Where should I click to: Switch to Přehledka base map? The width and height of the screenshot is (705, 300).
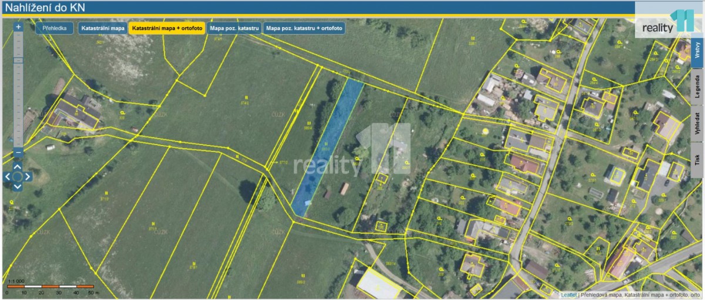[54, 28]
